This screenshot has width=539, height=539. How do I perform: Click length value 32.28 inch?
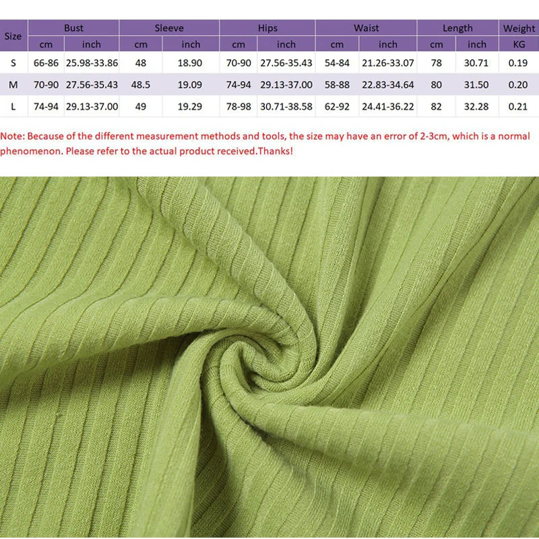tap(476, 106)
